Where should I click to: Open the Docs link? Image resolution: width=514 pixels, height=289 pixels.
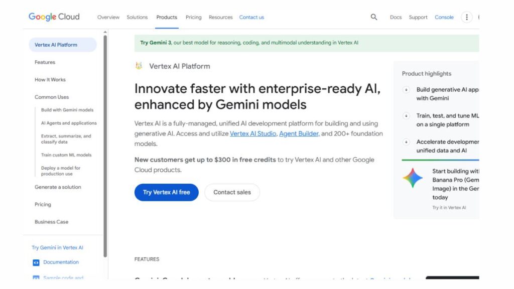396,18
